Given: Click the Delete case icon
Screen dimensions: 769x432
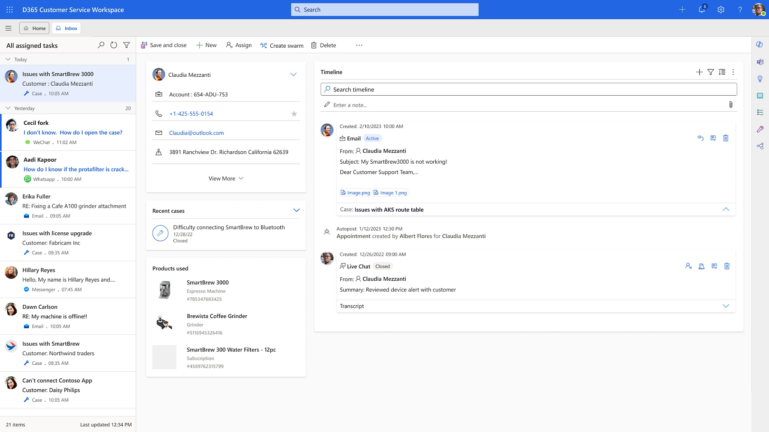Looking at the screenshot, I should [x=314, y=45].
